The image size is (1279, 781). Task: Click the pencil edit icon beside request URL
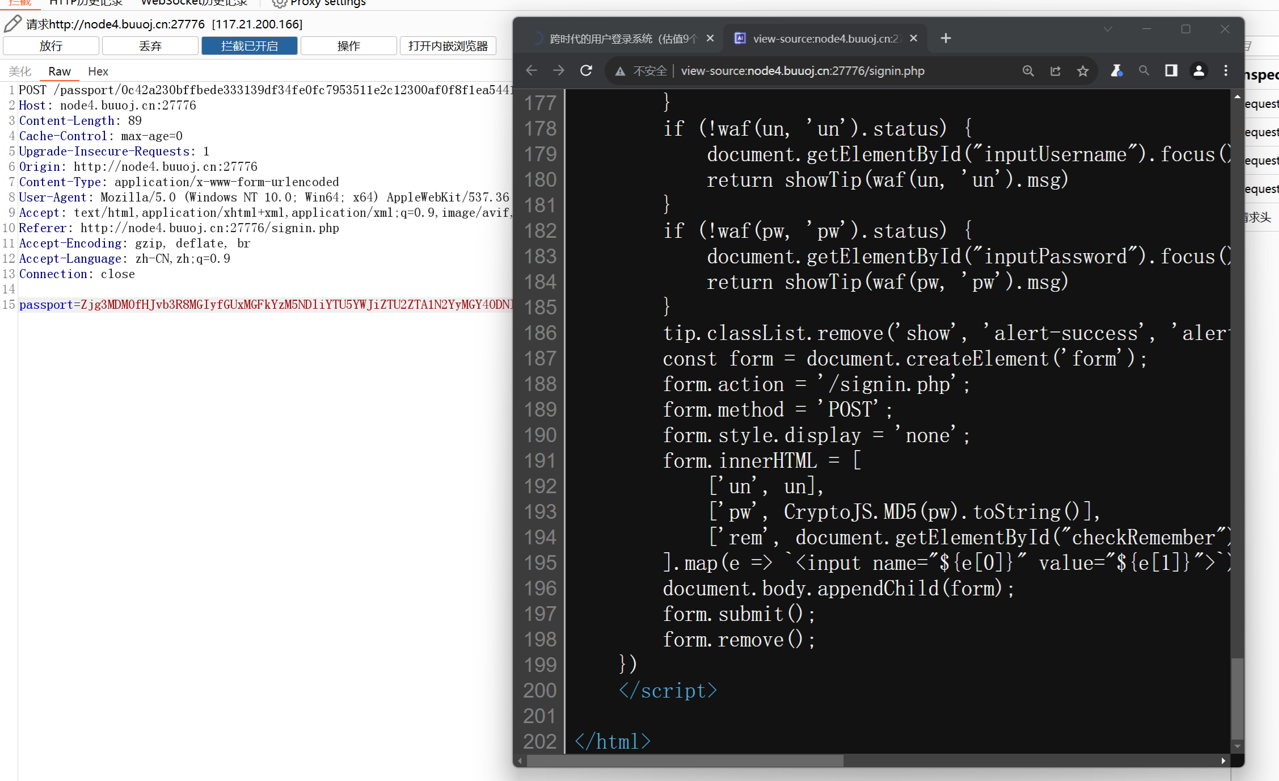(12, 24)
